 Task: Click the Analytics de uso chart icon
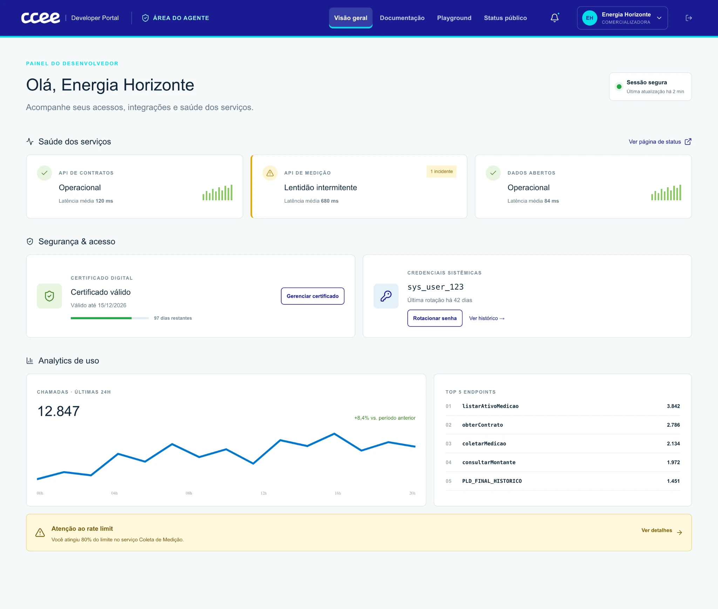[x=30, y=360]
